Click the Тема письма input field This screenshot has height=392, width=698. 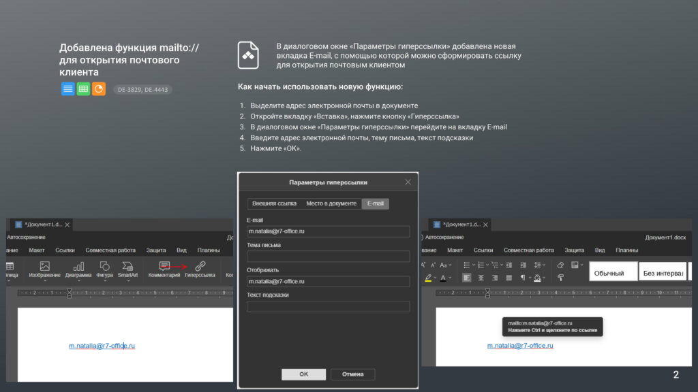click(x=328, y=257)
